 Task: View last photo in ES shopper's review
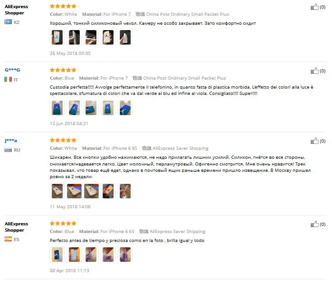[x=125, y=255]
